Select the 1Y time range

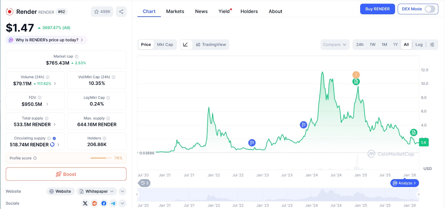[x=395, y=45]
